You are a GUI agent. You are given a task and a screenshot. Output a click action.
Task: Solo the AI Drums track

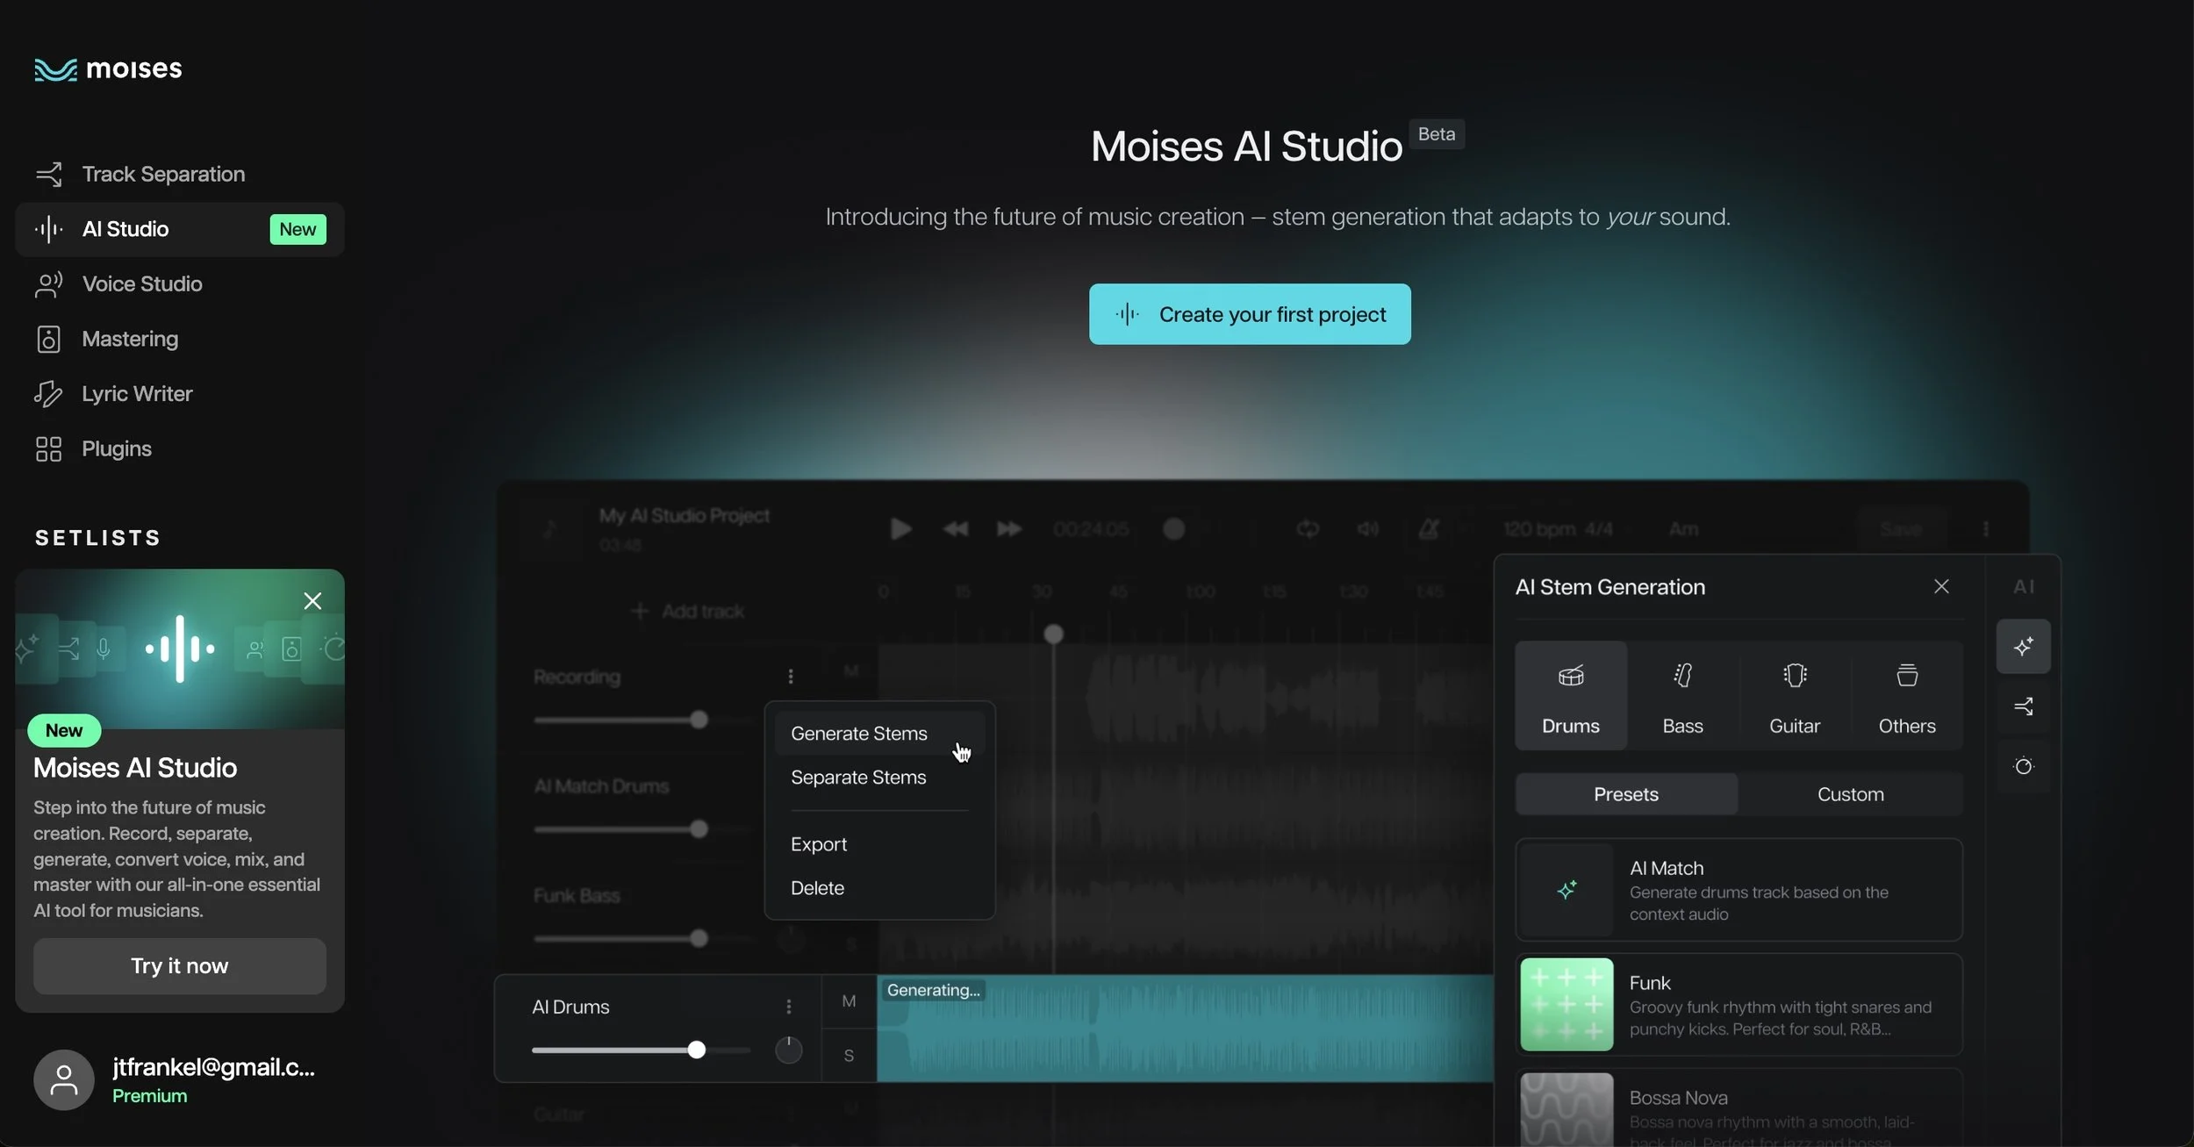[849, 1056]
